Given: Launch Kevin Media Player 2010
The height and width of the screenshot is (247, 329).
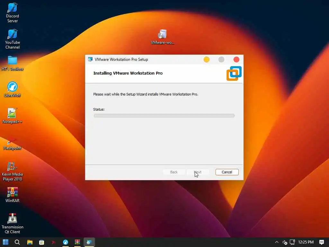Looking at the screenshot, I should [13, 171].
